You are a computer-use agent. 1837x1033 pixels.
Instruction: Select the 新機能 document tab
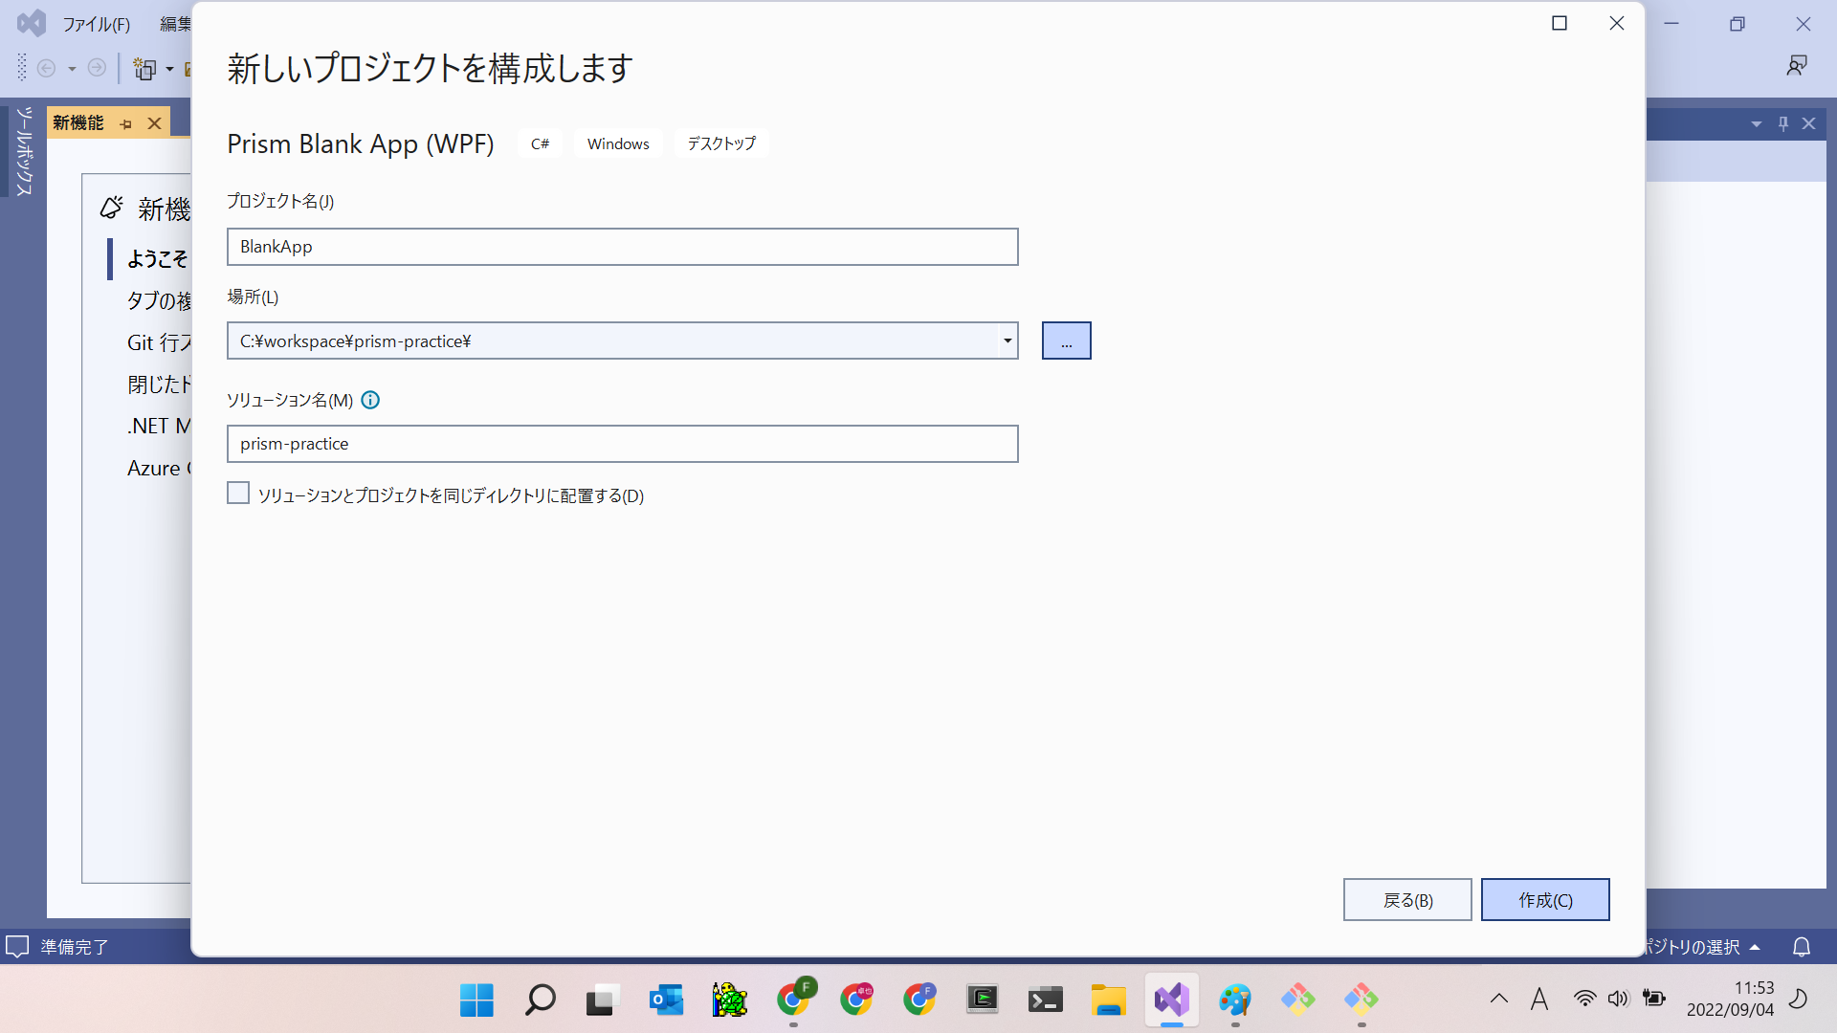pyautogui.click(x=78, y=122)
